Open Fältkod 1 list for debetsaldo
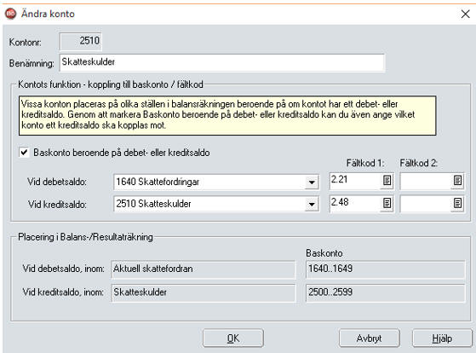 point(387,181)
